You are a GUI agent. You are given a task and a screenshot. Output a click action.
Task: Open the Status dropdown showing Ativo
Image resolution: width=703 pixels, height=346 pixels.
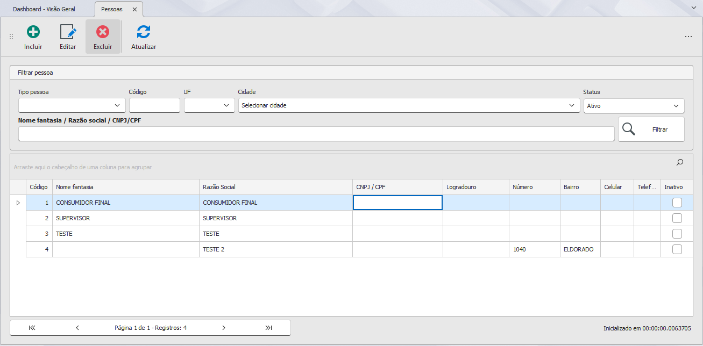pyautogui.click(x=634, y=106)
